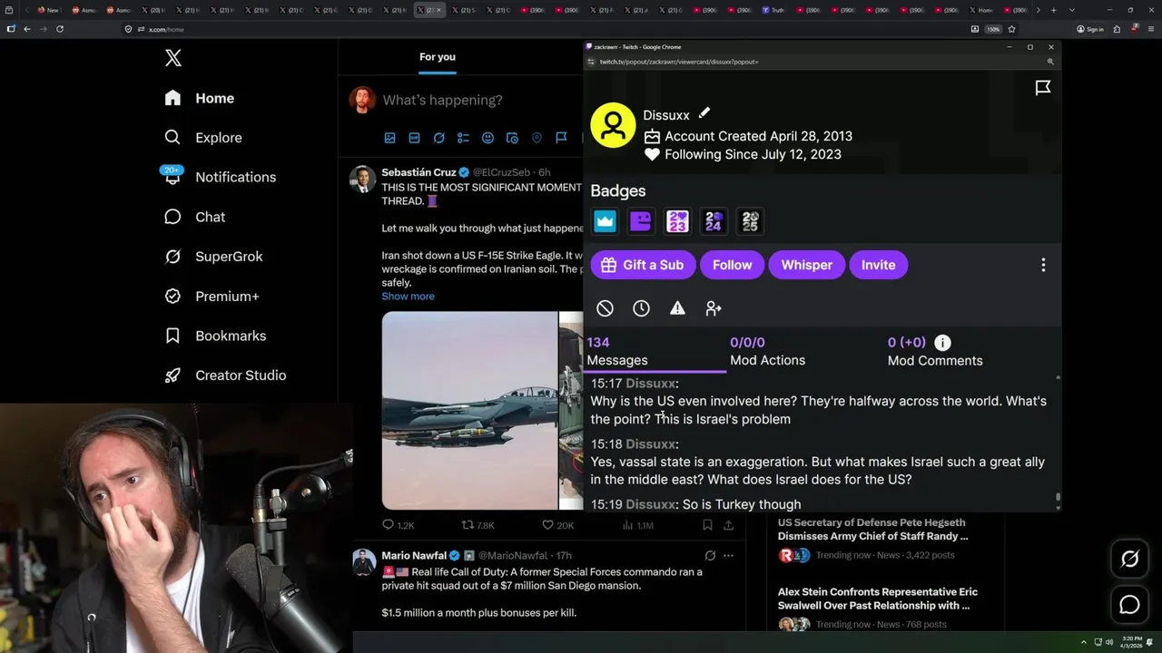Click the Grok enhance icon in composer
The width and height of the screenshot is (1162, 653).
(x=438, y=138)
